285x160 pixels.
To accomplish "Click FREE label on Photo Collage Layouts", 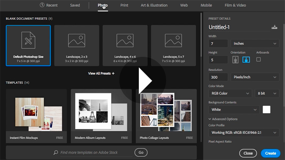I will [189, 138].
